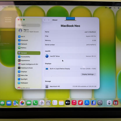Click the forward navigation chevron
121x121 pixels.
pos(49,20)
